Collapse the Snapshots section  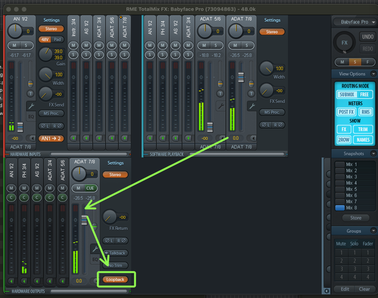[x=373, y=153]
